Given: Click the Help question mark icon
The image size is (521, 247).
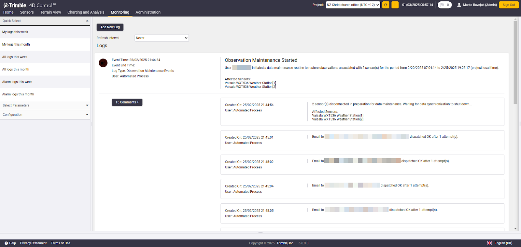Looking at the screenshot, I should tap(6, 243).
